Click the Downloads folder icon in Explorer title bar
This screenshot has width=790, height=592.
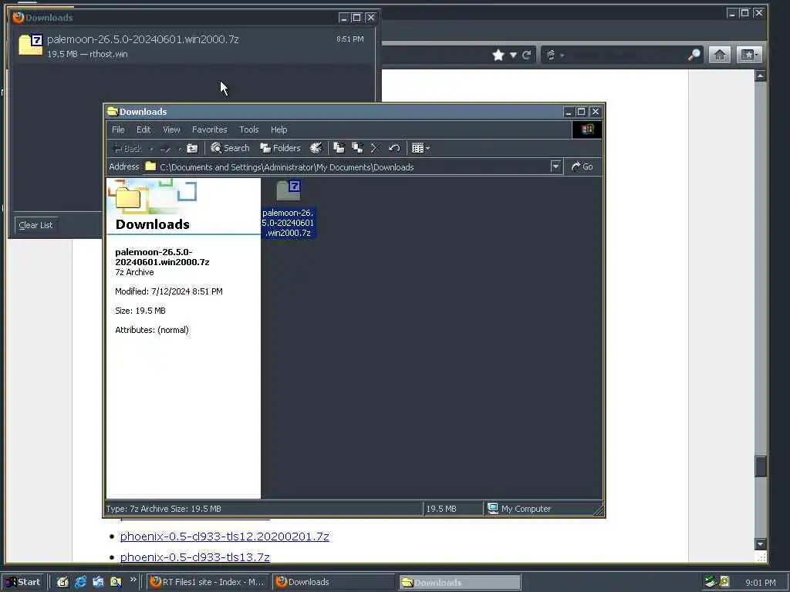click(x=113, y=111)
